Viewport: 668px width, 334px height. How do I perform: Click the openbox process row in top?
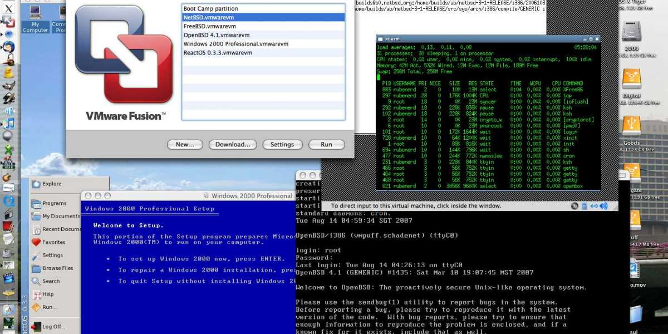pos(482,186)
